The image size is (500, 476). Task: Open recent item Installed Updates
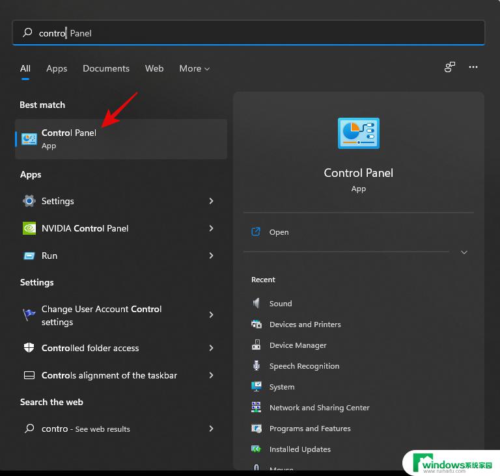click(x=299, y=449)
